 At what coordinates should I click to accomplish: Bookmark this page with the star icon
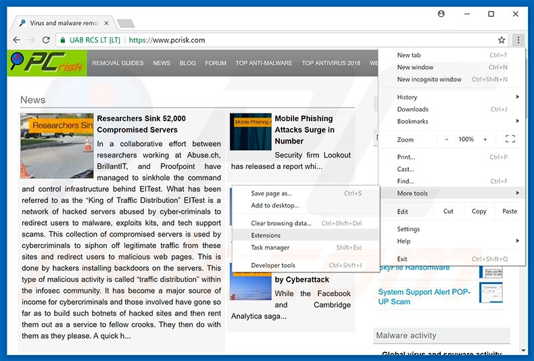tap(502, 40)
